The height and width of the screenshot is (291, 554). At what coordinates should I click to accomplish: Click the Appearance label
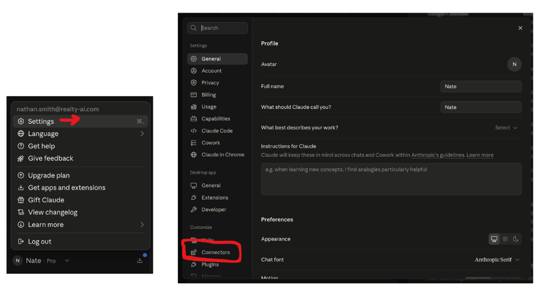point(276,239)
